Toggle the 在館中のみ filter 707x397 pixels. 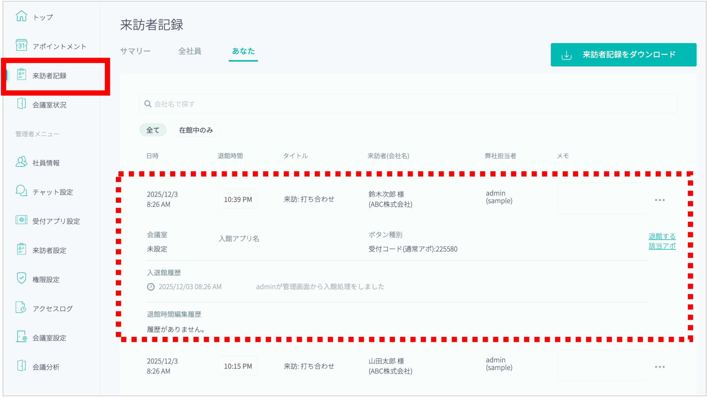[196, 130]
